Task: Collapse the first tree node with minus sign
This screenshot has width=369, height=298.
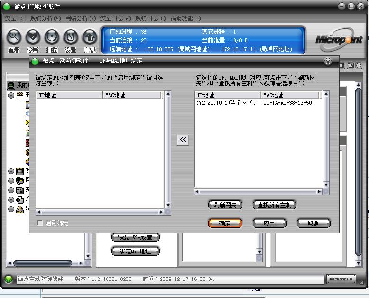Action: [x=11, y=95]
